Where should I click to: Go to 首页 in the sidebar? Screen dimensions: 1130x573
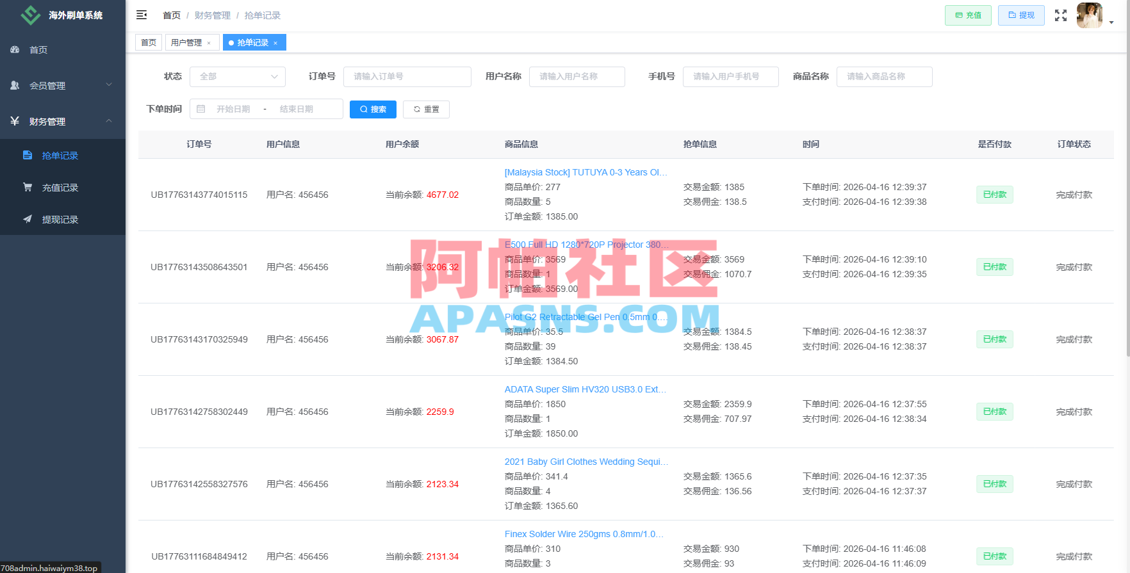pyautogui.click(x=63, y=49)
